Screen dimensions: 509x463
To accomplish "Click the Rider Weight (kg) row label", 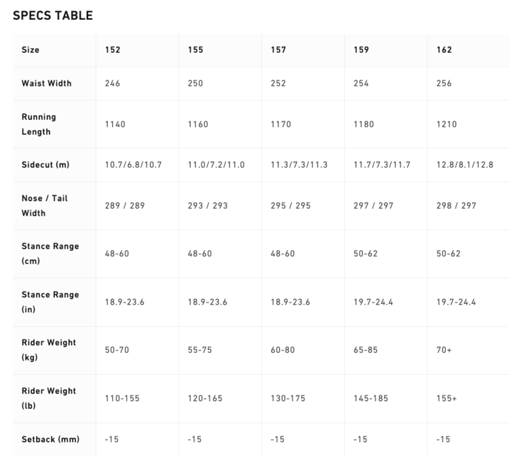I will 48,350.
